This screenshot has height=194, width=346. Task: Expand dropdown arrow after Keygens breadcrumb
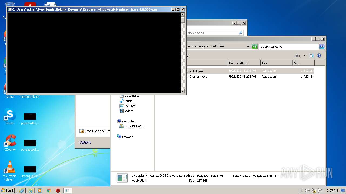point(211,46)
